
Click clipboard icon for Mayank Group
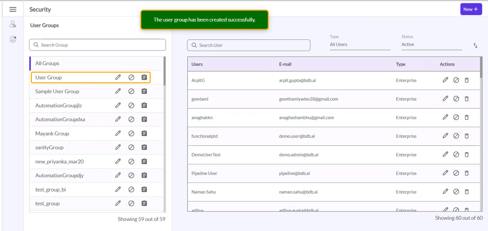click(144, 133)
